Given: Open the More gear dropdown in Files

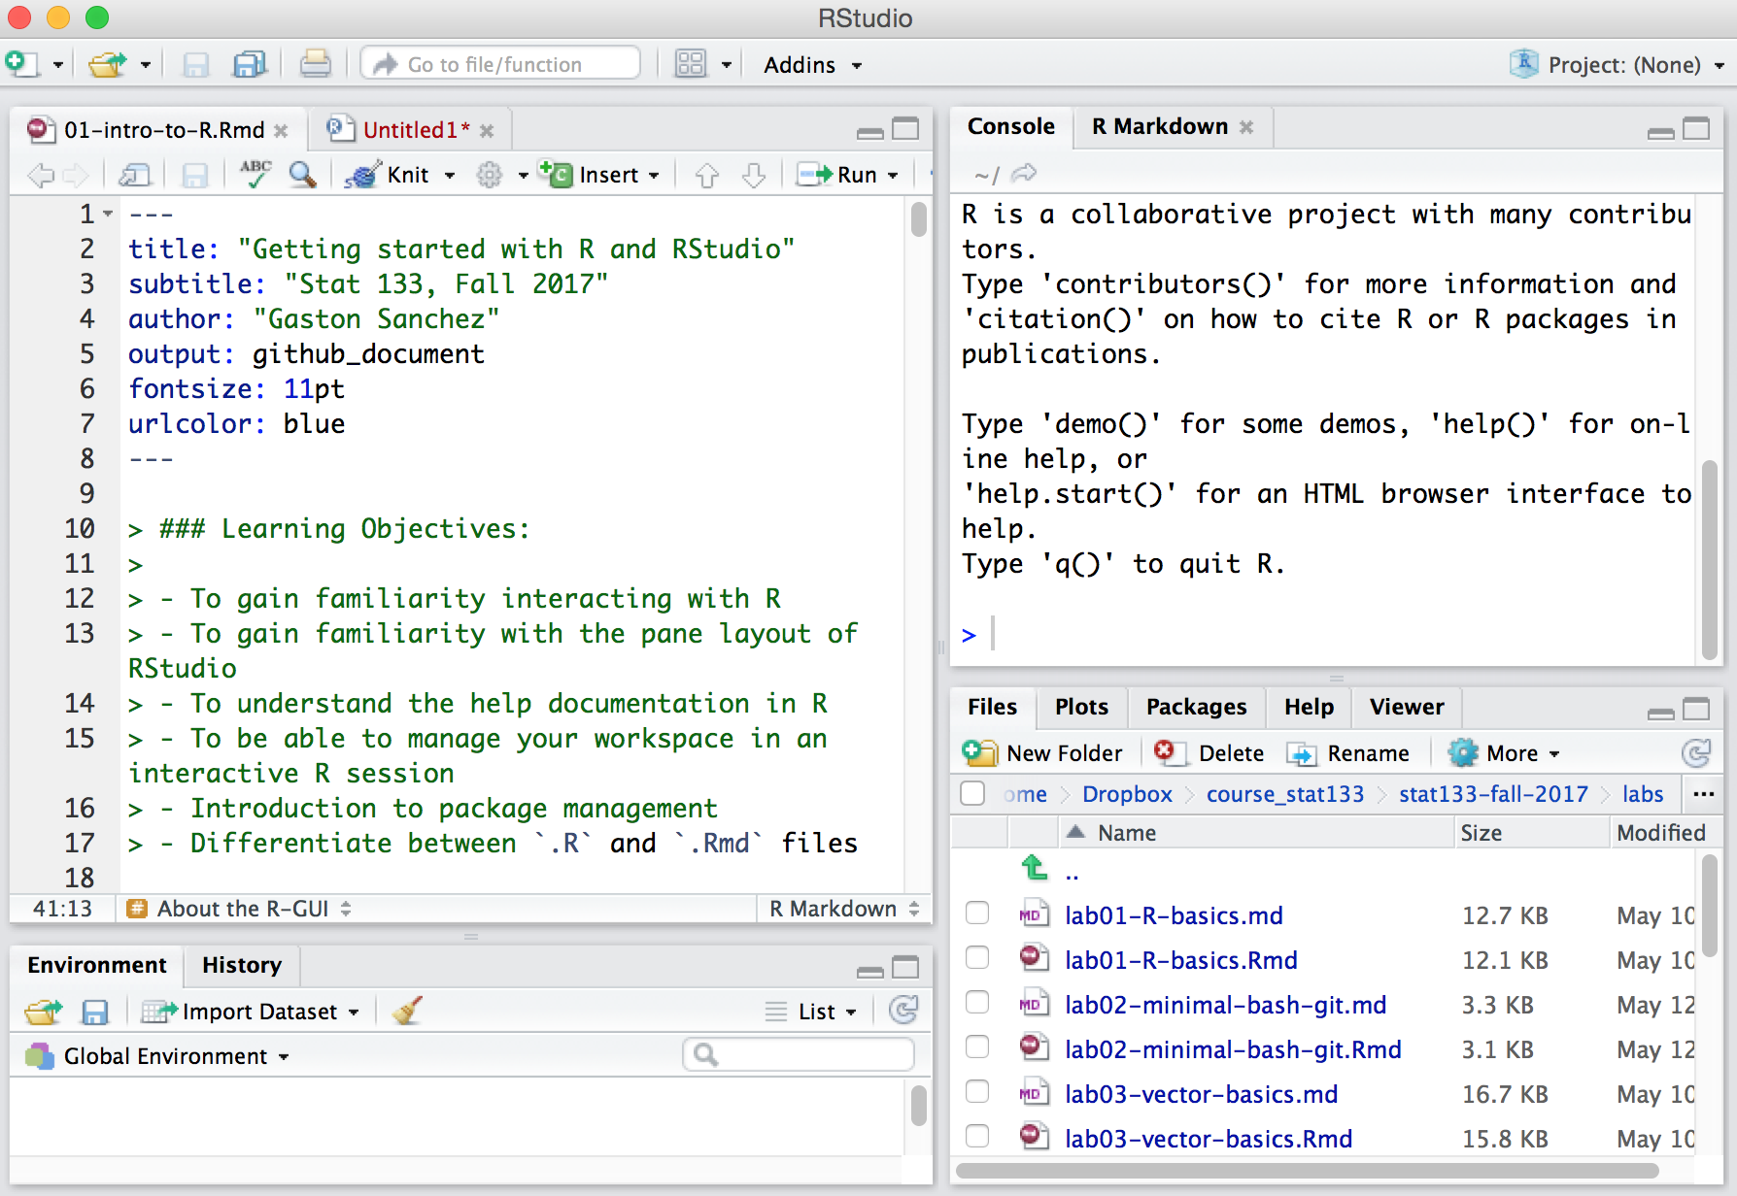Looking at the screenshot, I should (1504, 753).
